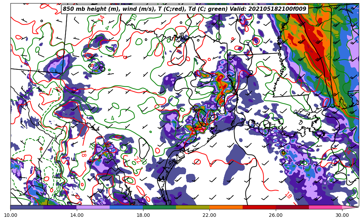Image resolution: width=362 pixels, height=221 pixels.
Task: Select the 30.00 colorbar tick label
Action: coord(342,215)
